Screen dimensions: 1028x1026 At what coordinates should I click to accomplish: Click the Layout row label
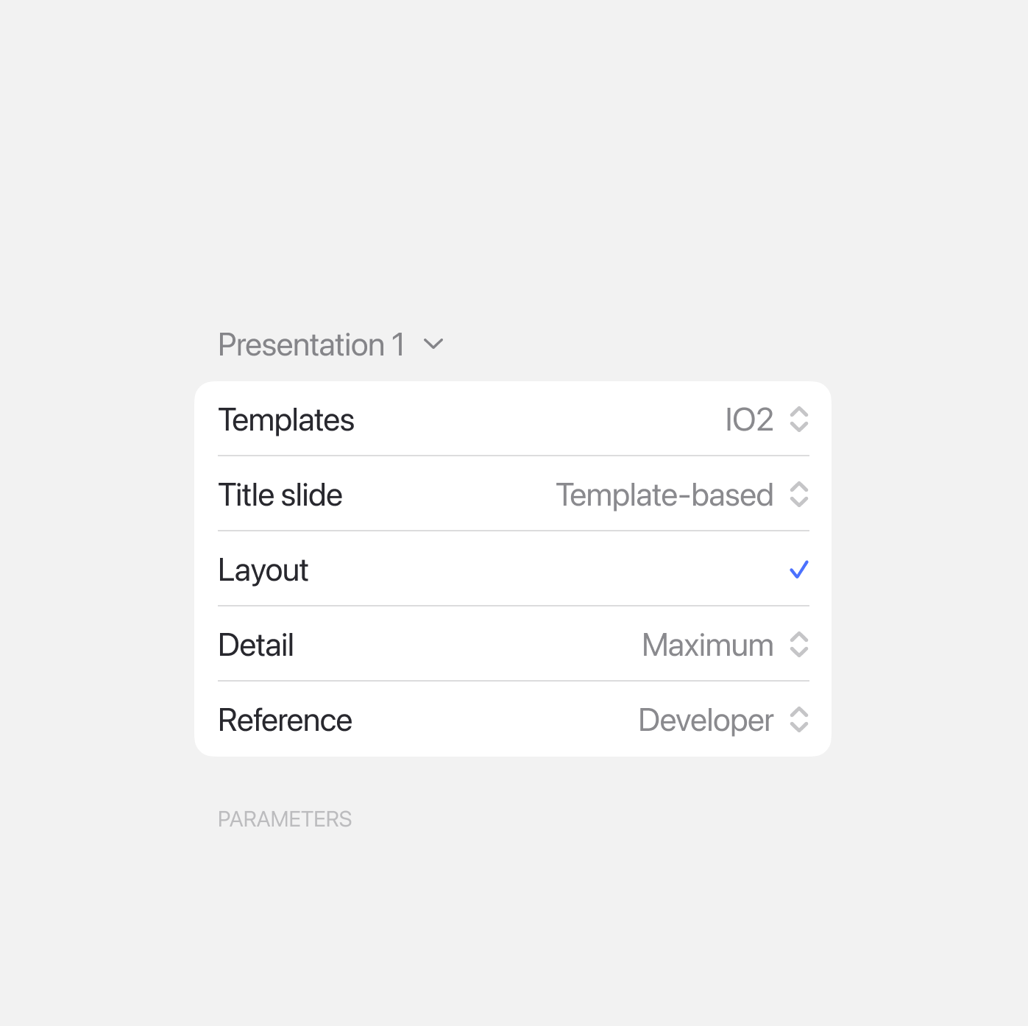[263, 570]
